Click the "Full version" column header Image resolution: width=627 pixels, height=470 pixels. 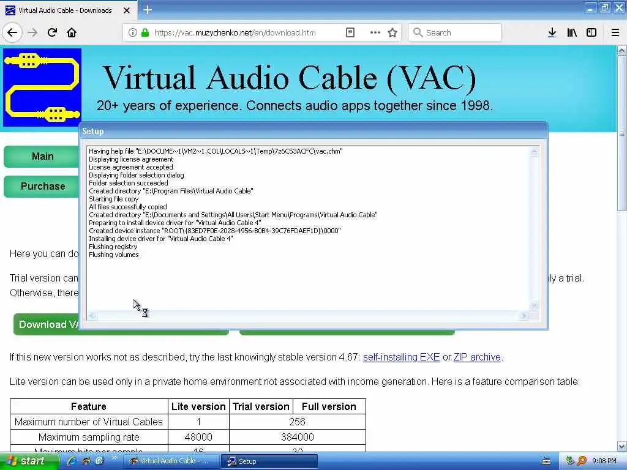(329, 406)
